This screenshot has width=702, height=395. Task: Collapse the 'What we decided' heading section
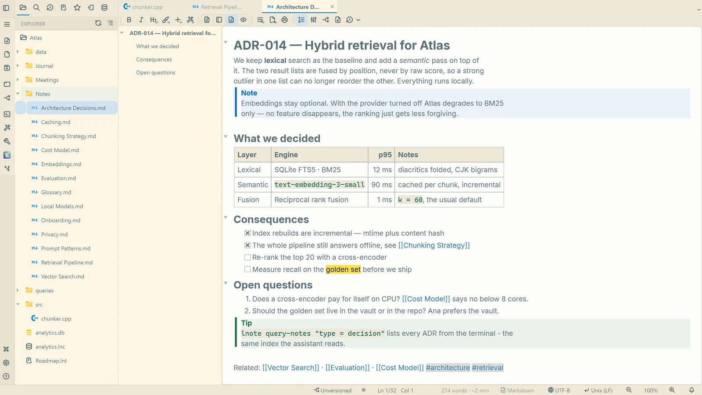[226, 136]
